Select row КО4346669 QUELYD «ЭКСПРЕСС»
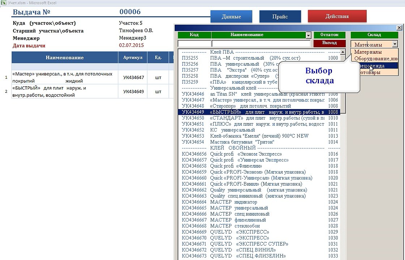The image size is (405, 260). (x=259, y=232)
